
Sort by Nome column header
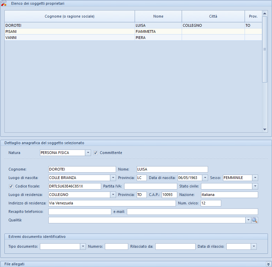(x=158, y=16)
